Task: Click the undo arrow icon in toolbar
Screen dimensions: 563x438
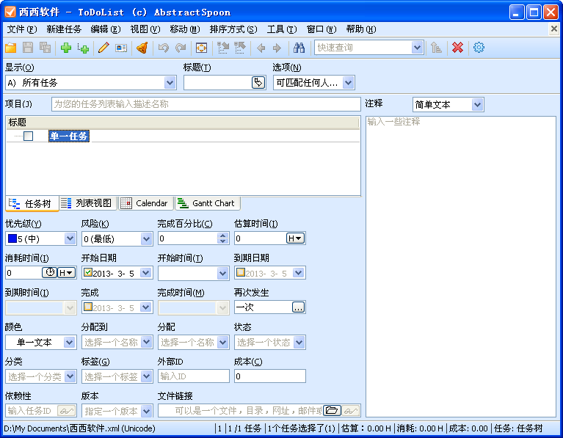Action: 163,48
